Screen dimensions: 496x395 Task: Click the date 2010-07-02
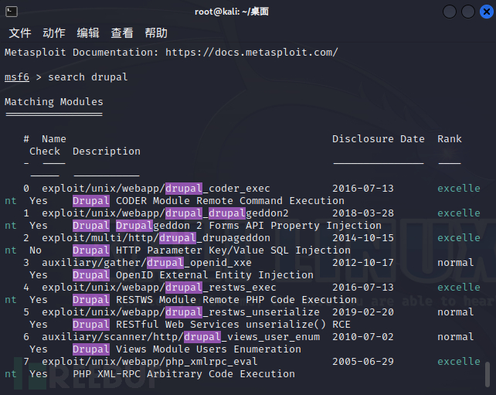click(363, 336)
